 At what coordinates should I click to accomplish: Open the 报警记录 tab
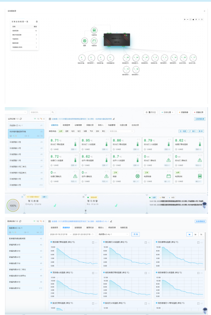[90, 125]
